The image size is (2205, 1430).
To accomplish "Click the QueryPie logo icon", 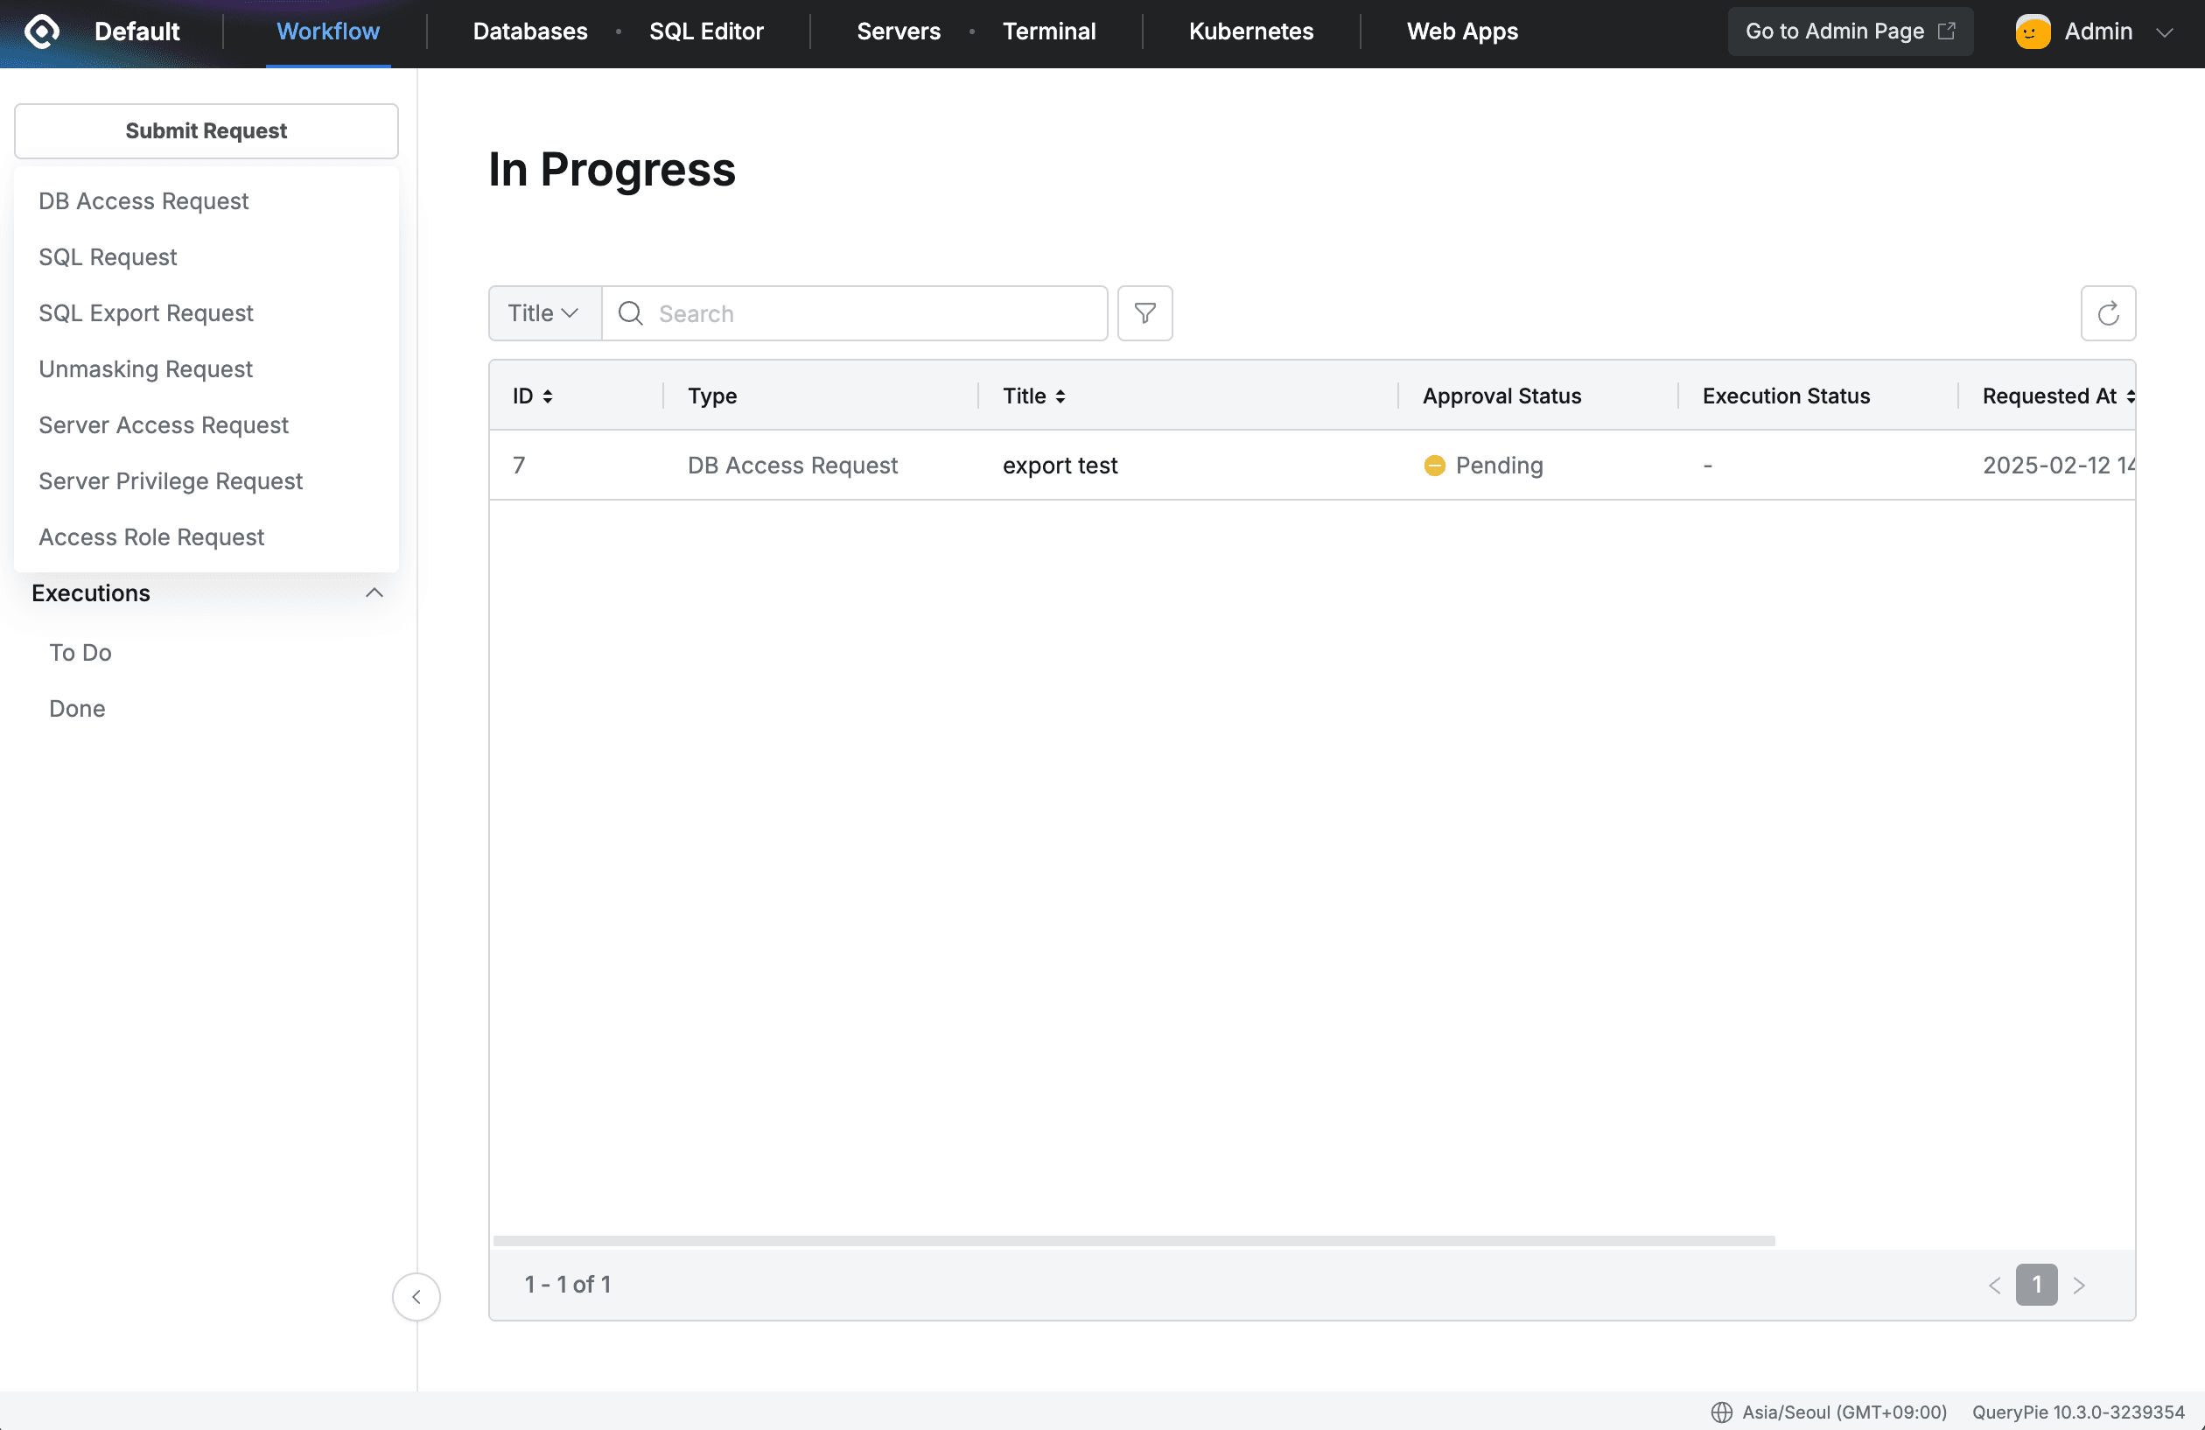I will [x=42, y=32].
